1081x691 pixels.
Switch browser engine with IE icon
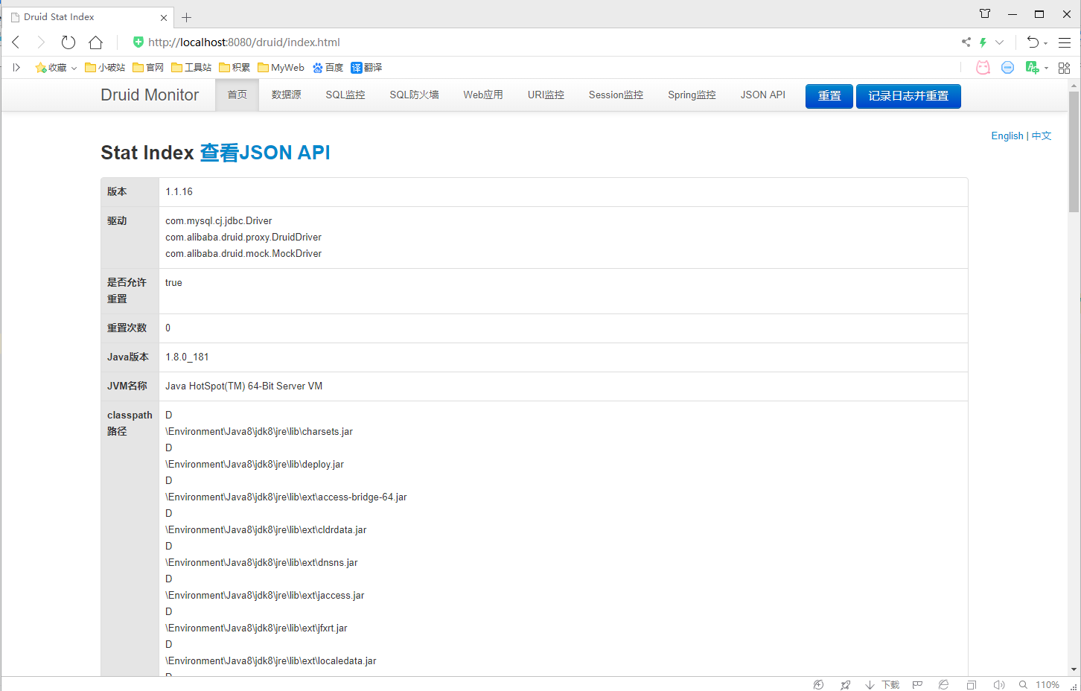[943, 685]
